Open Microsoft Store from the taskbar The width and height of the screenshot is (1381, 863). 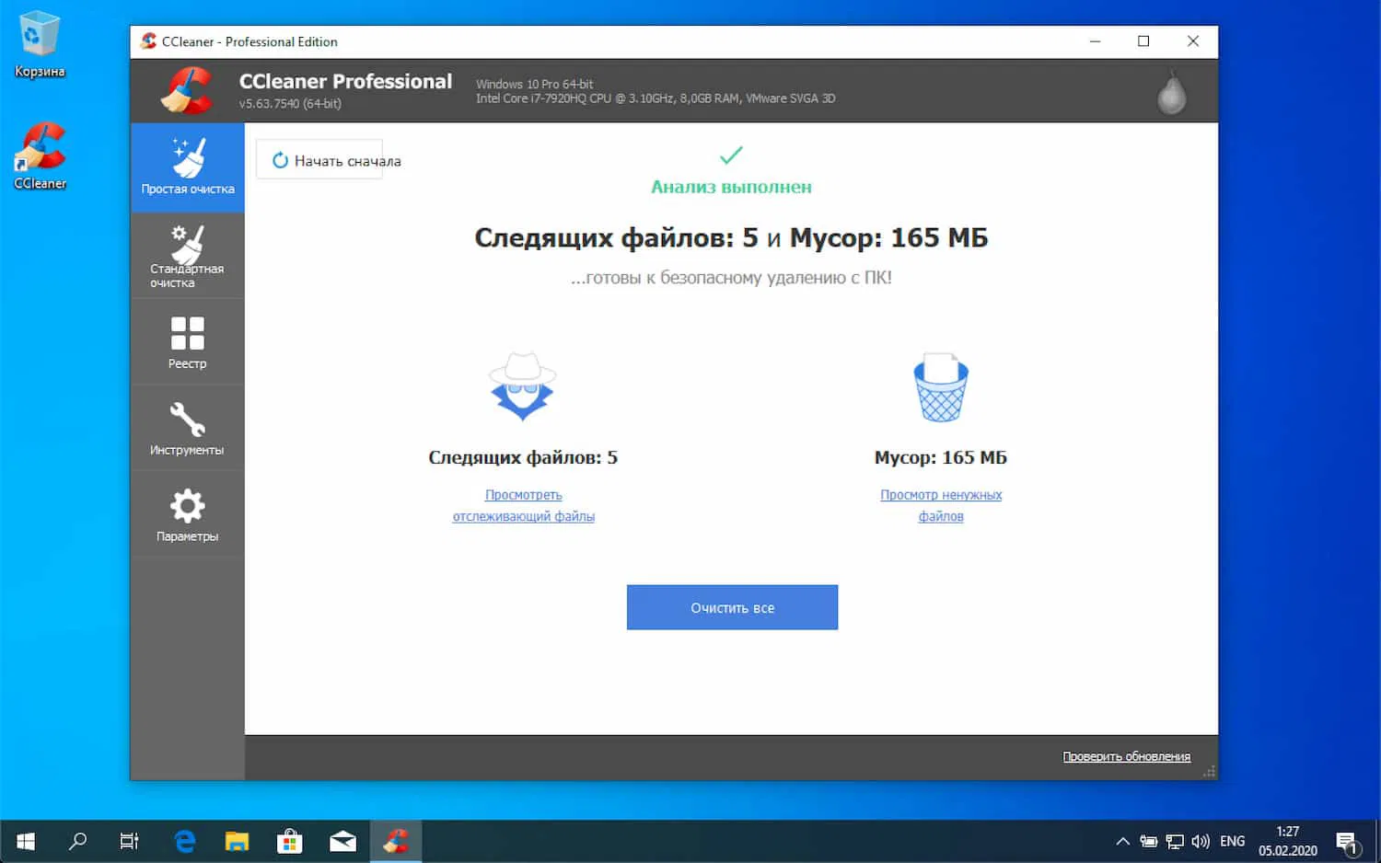tap(289, 840)
